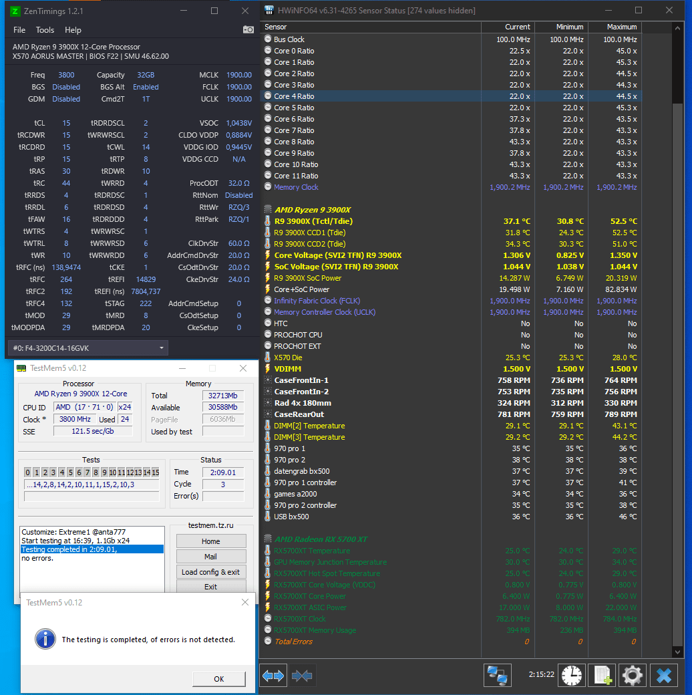Click the HWiNFO collapse columns arrows icon
Screen dimensions: 692x695
pos(302,676)
